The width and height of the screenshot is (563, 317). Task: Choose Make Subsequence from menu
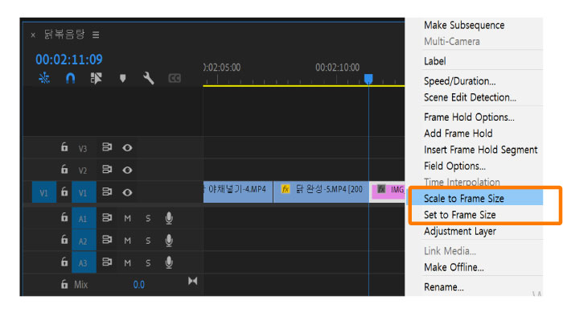click(x=464, y=25)
